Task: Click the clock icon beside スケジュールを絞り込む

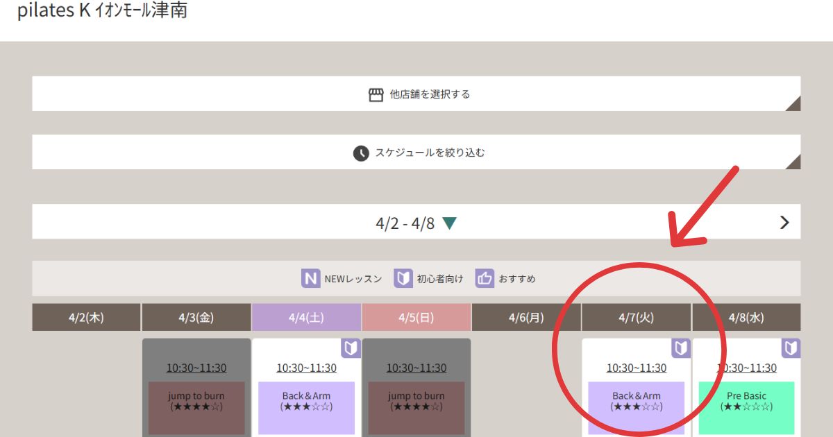Action: (x=361, y=153)
